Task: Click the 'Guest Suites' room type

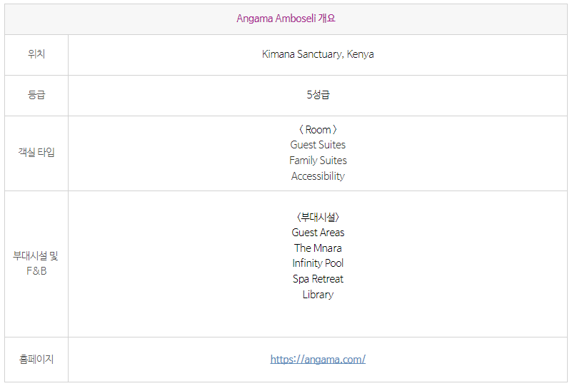Action: coord(318,145)
